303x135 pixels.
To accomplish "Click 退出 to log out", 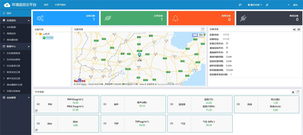I will point(295,5).
